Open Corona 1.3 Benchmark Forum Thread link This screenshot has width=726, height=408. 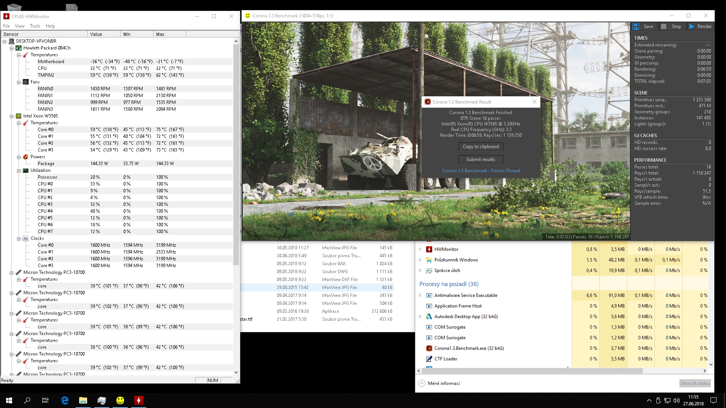pyautogui.click(x=481, y=171)
